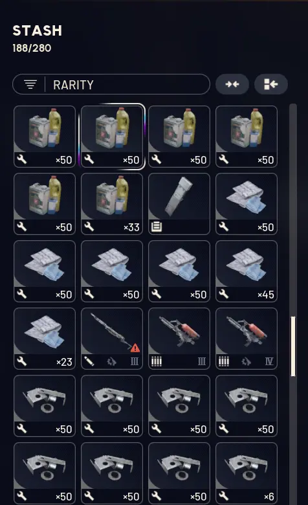Click the red warning triangle on rifle
The width and height of the screenshot is (308, 505).
point(135,348)
